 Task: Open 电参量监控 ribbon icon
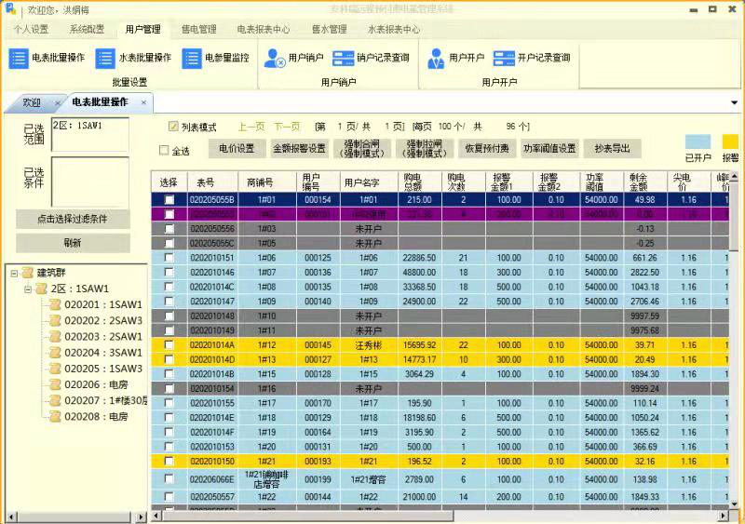point(192,59)
